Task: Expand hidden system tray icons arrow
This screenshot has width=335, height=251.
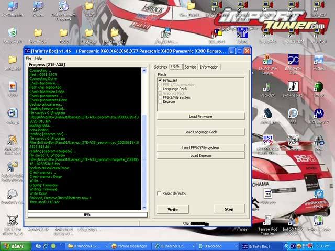Action: (x=287, y=246)
